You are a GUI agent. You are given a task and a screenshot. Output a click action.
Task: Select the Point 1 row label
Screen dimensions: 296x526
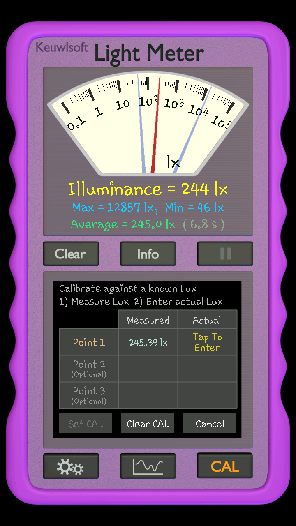[x=89, y=342]
